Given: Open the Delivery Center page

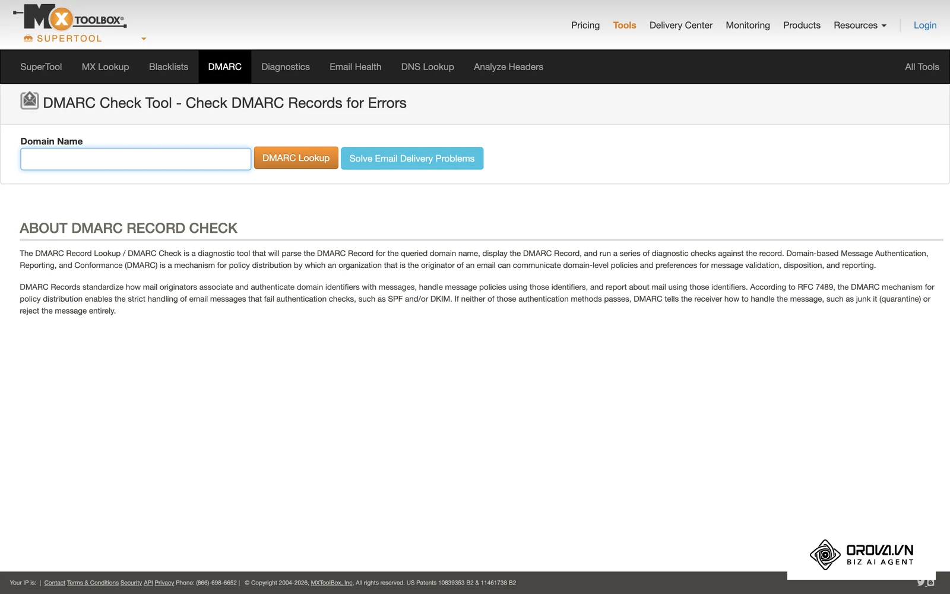Looking at the screenshot, I should pyautogui.click(x=681, y=25).
